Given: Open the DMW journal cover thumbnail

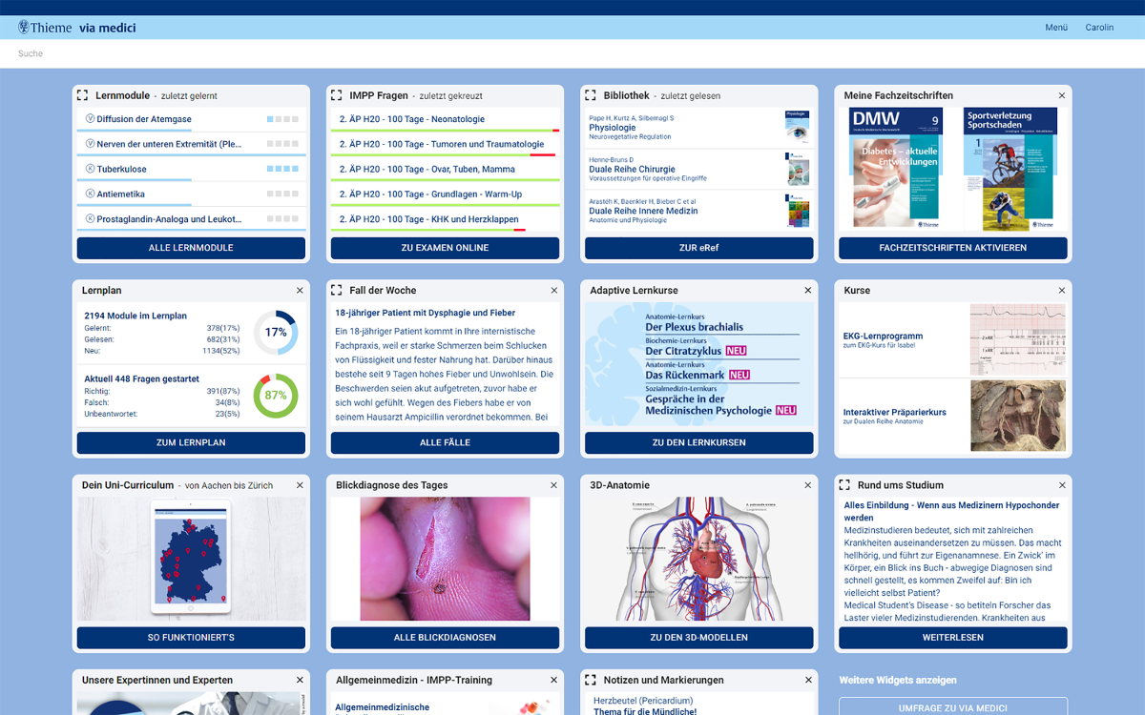Looking at the screenshot, I should point(896,168).
